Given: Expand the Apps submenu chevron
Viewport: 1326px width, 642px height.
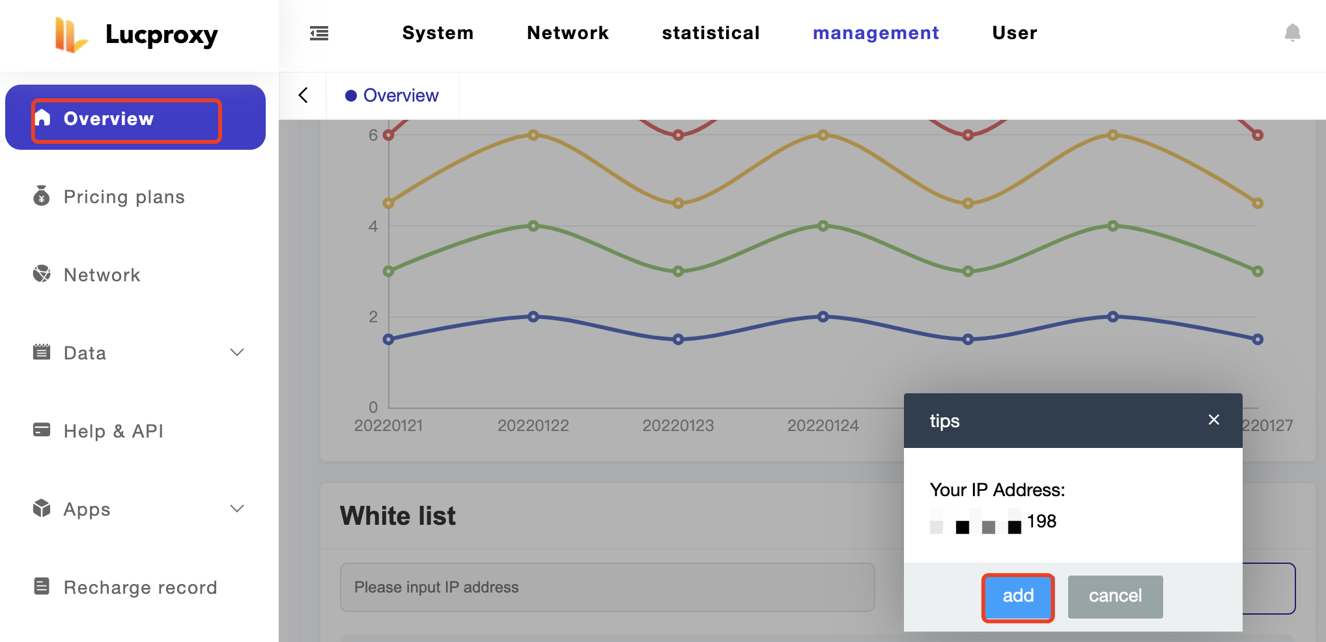Looking at the screenshot, I should click(237, 509).
